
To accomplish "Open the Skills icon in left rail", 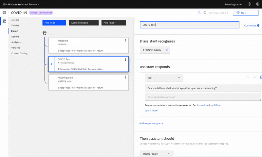I will click(4, 21).
